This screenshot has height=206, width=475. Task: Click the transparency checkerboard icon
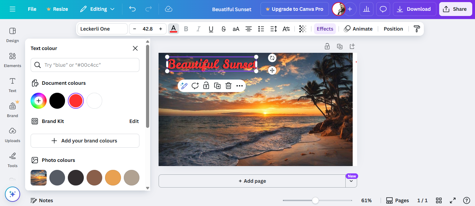coord(303,29)
